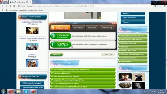This screenshot has width=167, height=94.
Task: Open Обзор Fable Anniversary review
Action: (x=133, y=43)
